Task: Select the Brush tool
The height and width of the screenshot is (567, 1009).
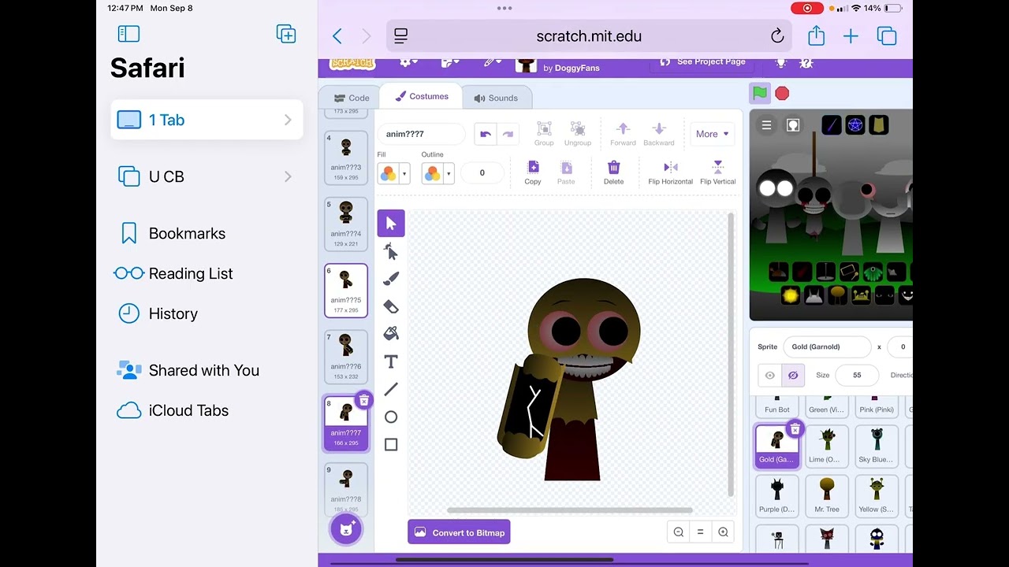Action: (x=391, y=279)
